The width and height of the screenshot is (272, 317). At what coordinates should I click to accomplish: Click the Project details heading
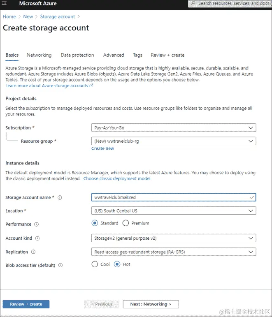coord(21,98)
